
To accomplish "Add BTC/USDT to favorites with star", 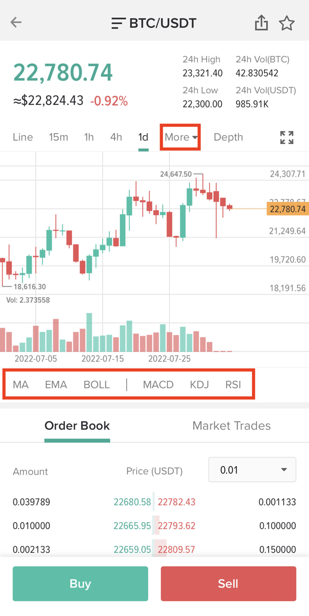I will click(x=286, y=23).
